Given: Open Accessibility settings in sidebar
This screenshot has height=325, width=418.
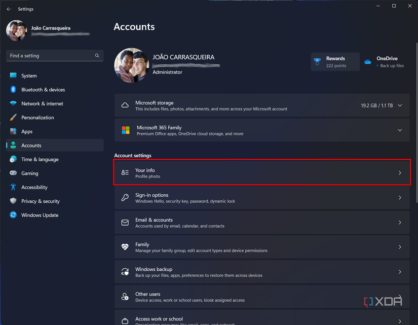Looking at the screenshot, I should 55,187.
